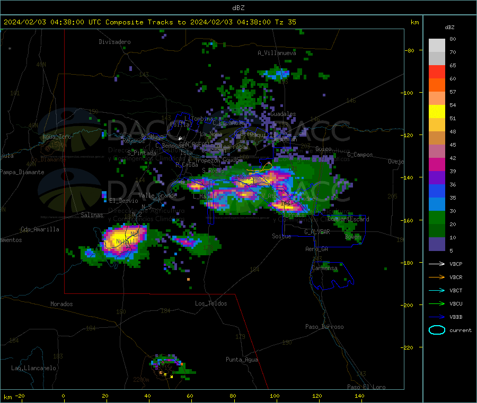477x403 pixels.
Task: Click the '100' km tick on bottom axis
Action: (x=275, y=396)
